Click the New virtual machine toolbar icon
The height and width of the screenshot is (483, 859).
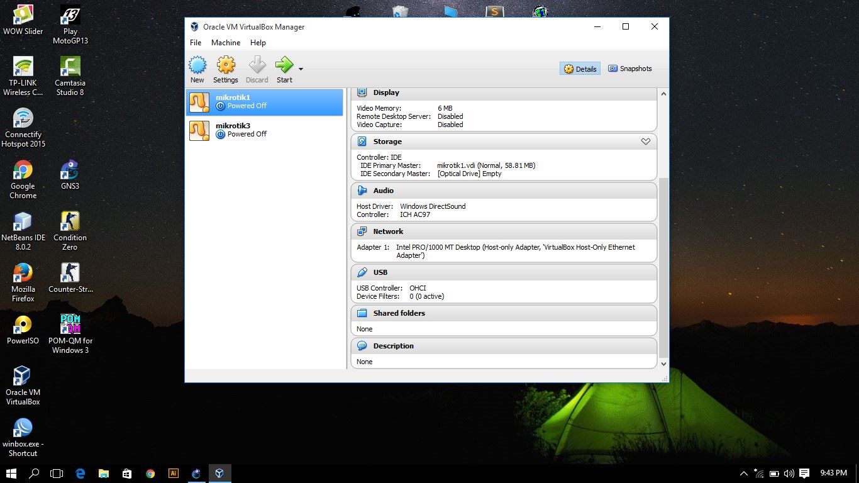pyautogui.click(x=197, y=69)
